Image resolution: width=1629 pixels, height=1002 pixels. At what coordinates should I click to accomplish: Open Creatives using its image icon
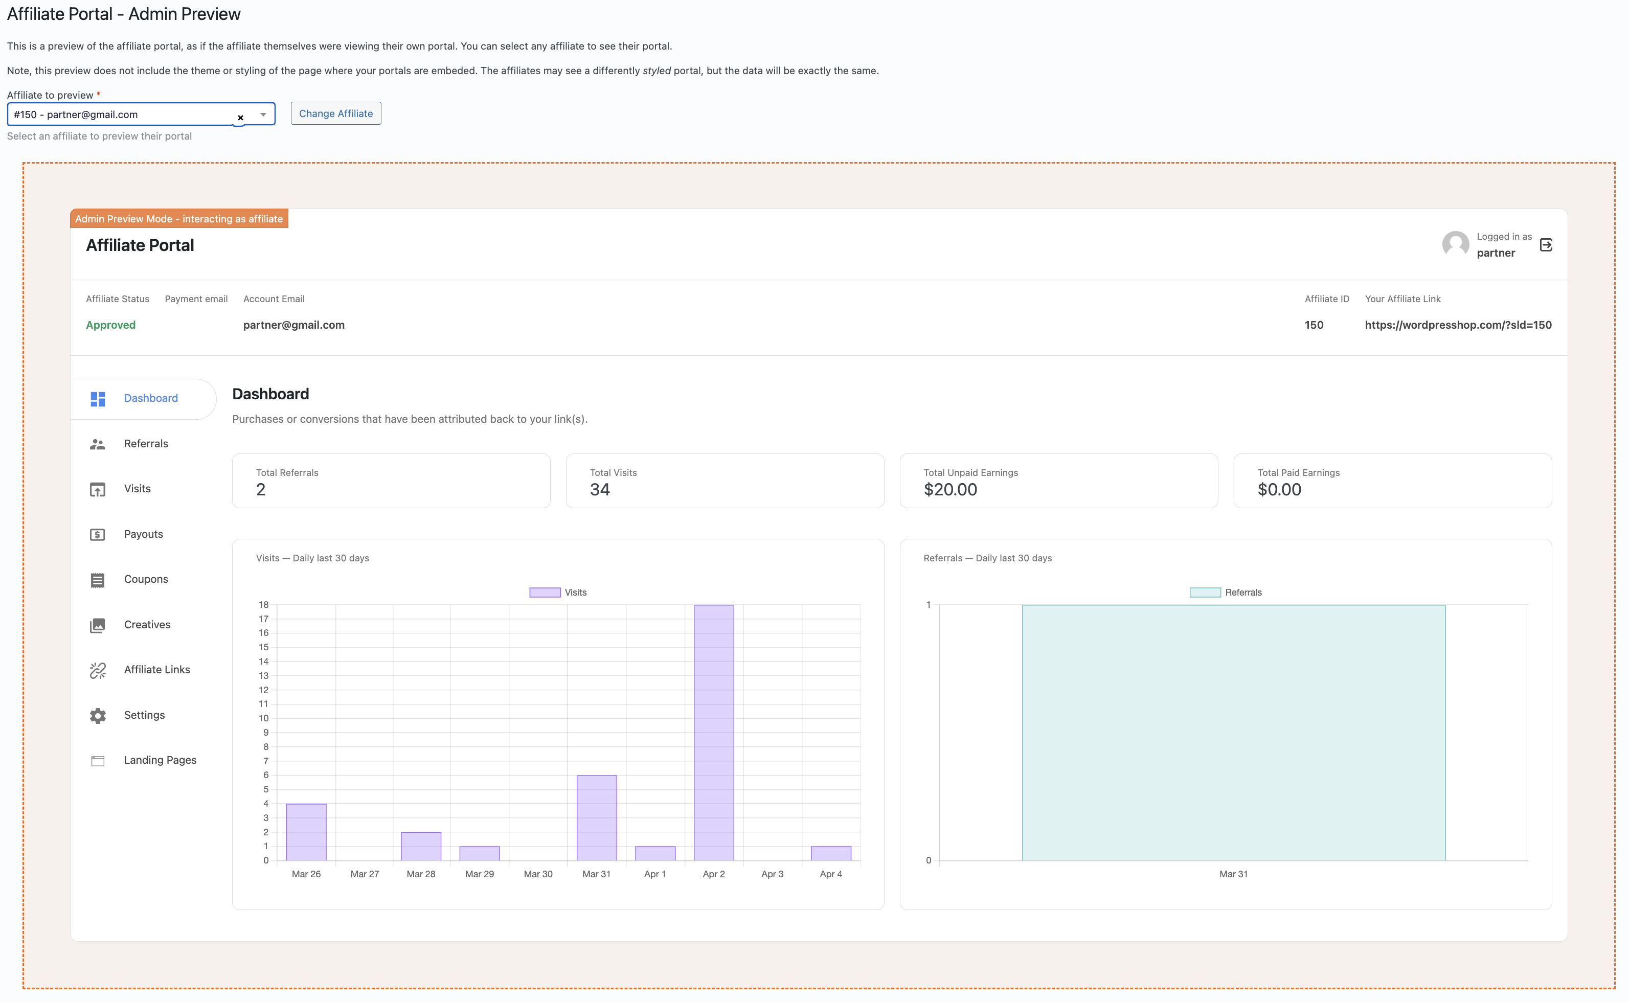click(98, 624)
